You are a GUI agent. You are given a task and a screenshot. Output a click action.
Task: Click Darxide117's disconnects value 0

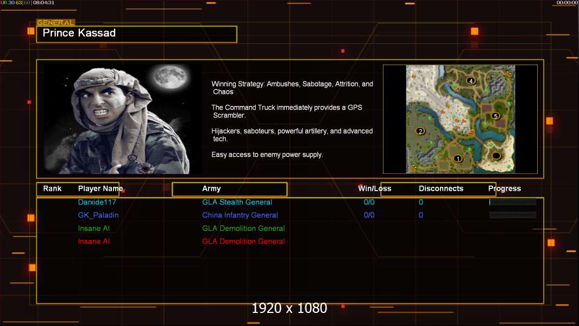pos(421,202)
